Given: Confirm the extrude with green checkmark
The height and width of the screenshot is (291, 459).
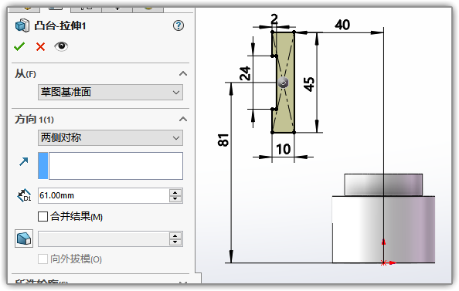Looking at the screenshot, I should pos(19,46).
